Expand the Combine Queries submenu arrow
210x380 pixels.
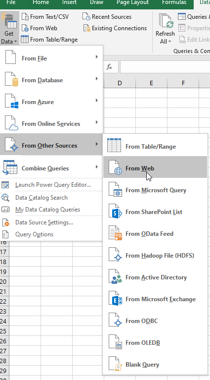[x=97, y=167]
